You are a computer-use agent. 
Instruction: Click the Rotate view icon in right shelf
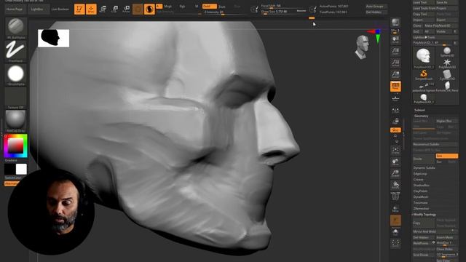(x=395, y=185)
